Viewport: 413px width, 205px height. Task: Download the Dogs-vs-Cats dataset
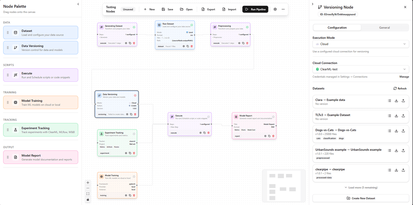click(x=396, y=131)
